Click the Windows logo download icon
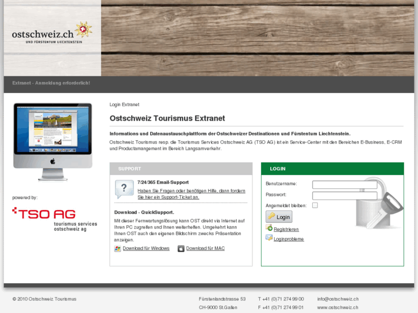The width and height of the screenshot is (418, 313). [117, 249]
